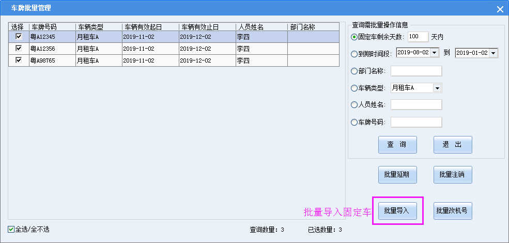Screen dimensions: 509x243
Task: Click 2019-11-02 start date in 粤A98765 row
Action: point(150,60)
